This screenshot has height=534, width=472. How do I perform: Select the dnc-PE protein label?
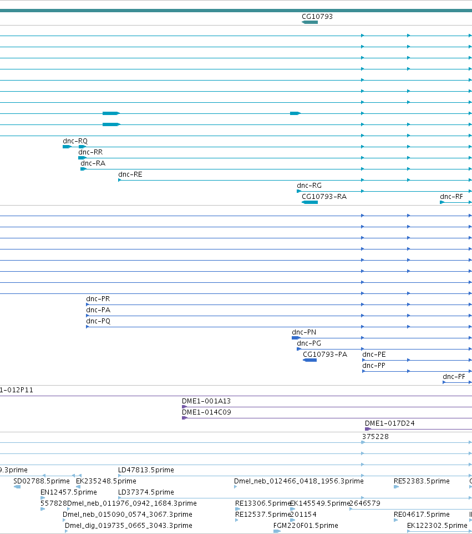[374, 354]
